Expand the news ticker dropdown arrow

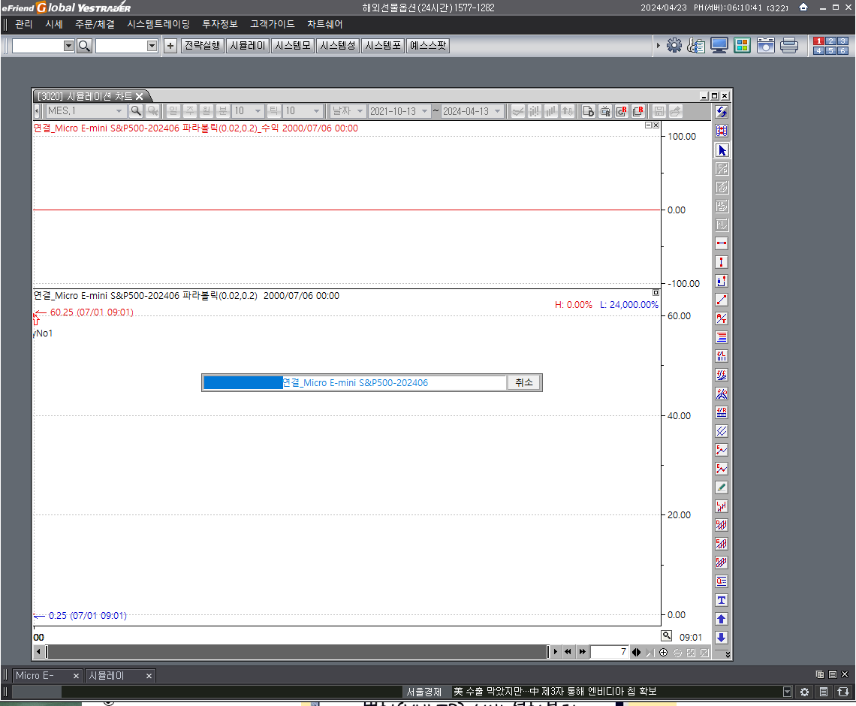(787, 692)
